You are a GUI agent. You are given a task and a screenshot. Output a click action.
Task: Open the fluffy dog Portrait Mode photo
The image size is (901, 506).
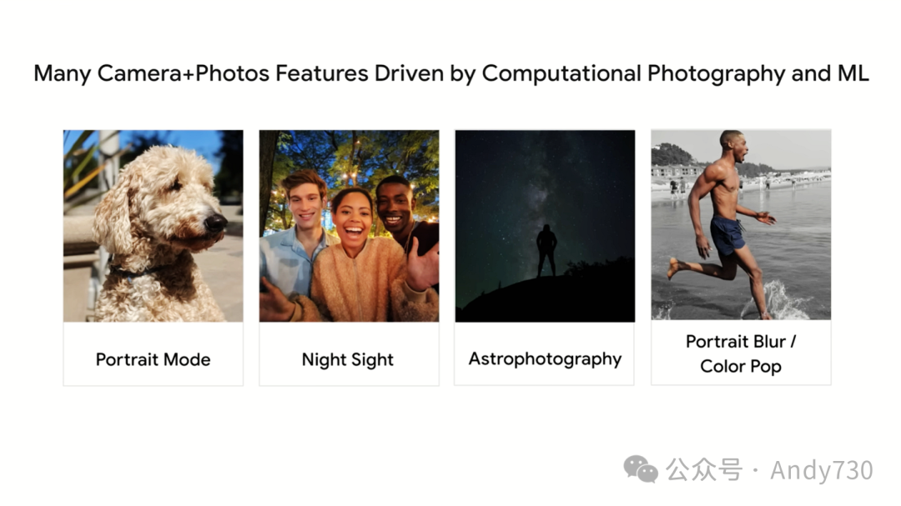pos(153,225)
